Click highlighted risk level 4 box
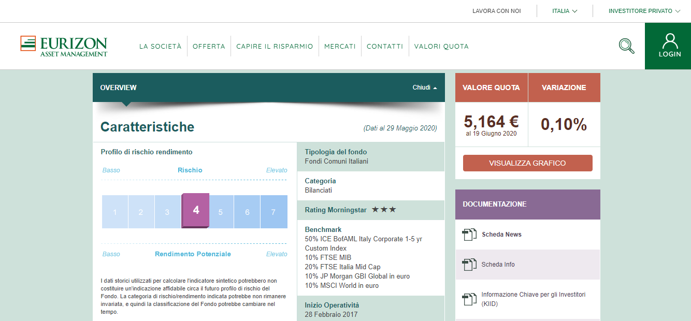The image size is (691, 321). pyautogui.click(x=196, y=210)
